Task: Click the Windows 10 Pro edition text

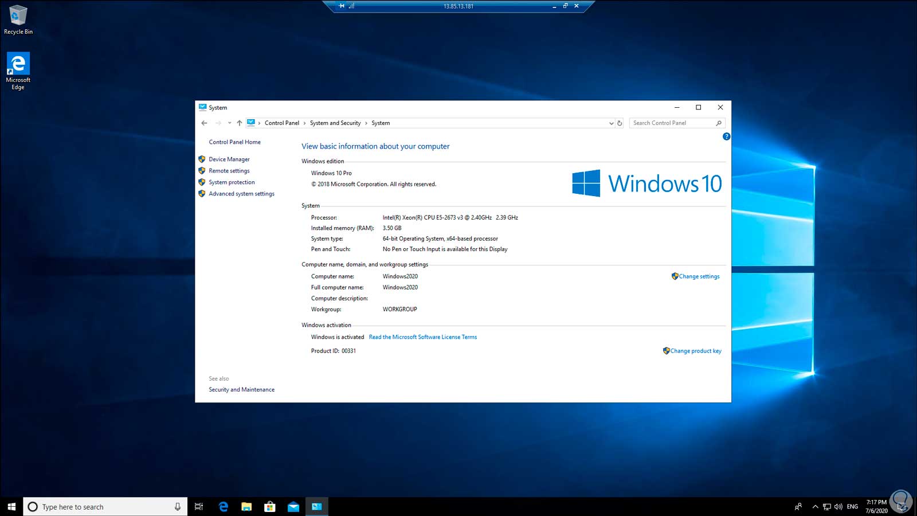Action: tap(331, 173)
